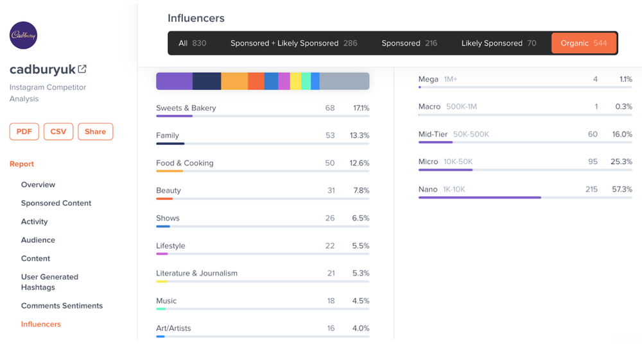
Task: Select the Organic 544 tab
Action: pos(584,43)
